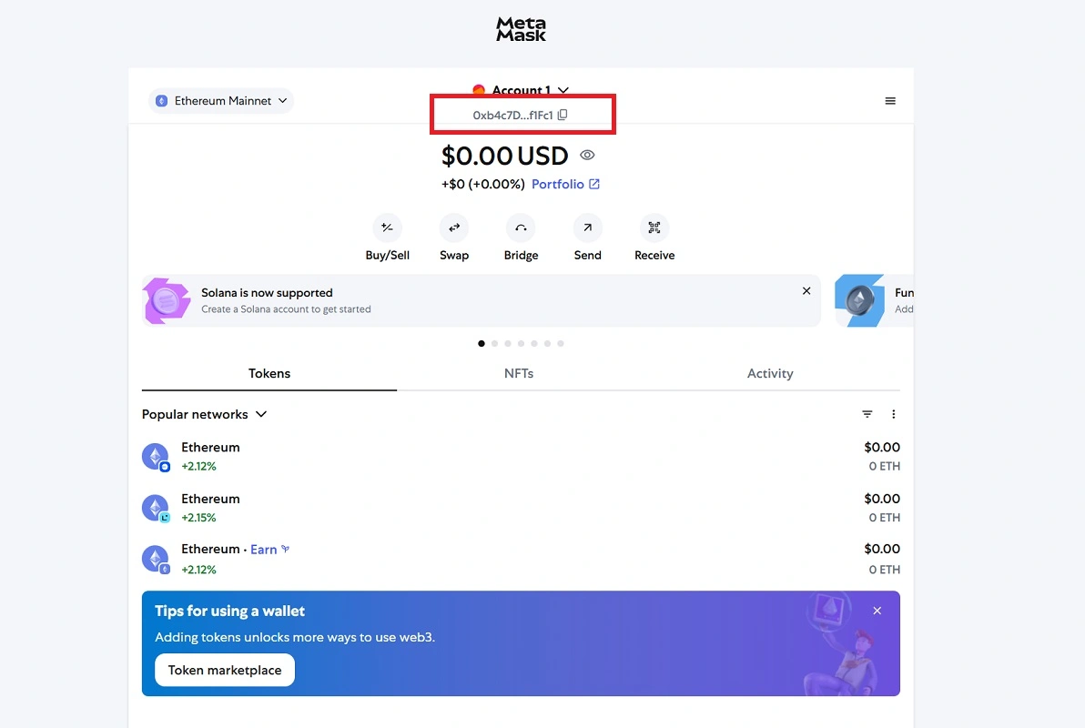
Task: Click the Swap icon
Action: (x=454, y=227)
